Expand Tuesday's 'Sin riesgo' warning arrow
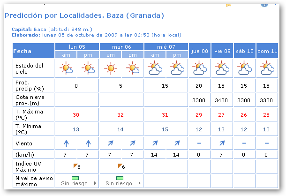This screenshot has height=196, width=286. 140,183
